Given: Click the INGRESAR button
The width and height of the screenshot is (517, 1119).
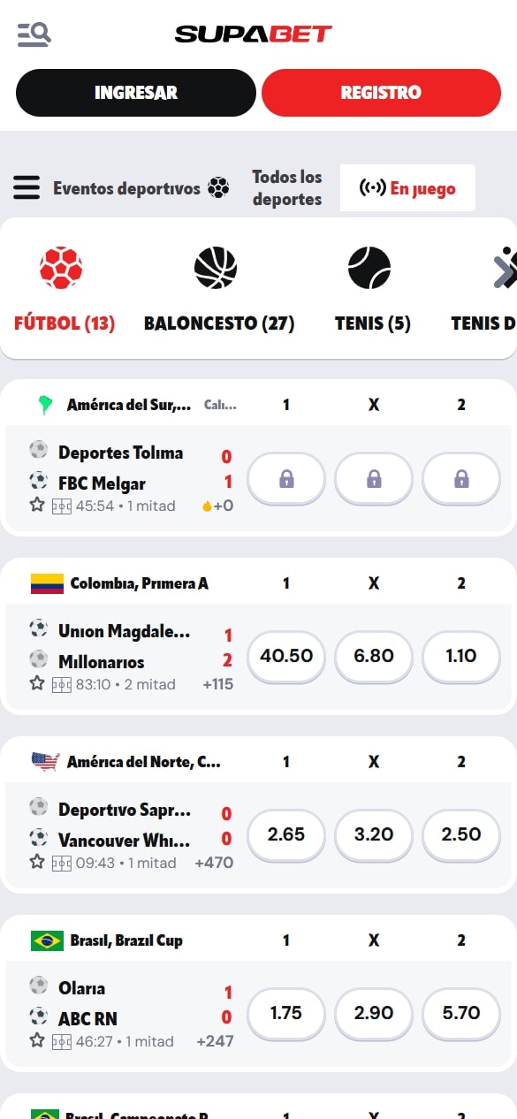Looking at the screenshot, I should click(136, 93).
